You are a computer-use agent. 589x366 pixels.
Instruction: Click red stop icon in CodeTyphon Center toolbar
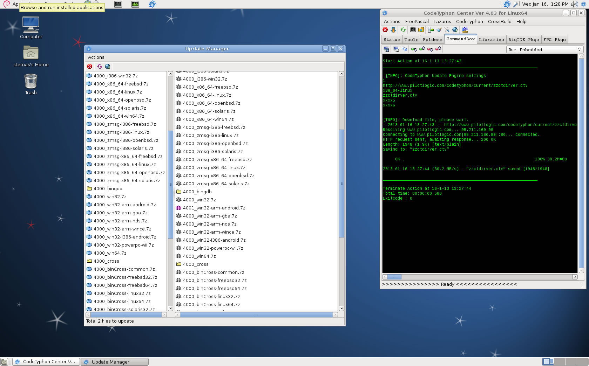click(x=385, y=30)
